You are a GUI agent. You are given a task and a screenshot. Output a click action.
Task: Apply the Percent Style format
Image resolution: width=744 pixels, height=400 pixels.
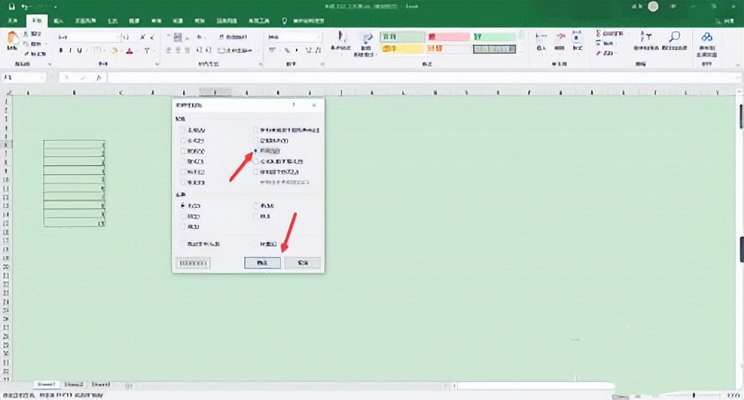tap(286, 51)
